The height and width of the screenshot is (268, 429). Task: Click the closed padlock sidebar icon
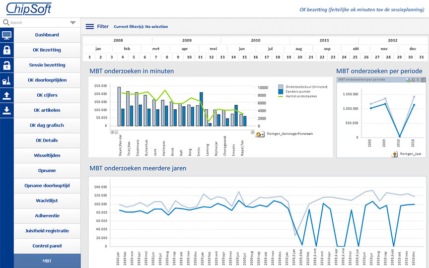pyautogui.click(x=6, y=50)
